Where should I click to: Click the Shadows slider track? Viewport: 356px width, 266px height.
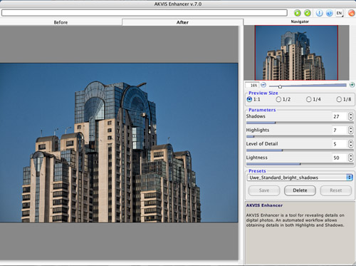[x=300, y=123]
